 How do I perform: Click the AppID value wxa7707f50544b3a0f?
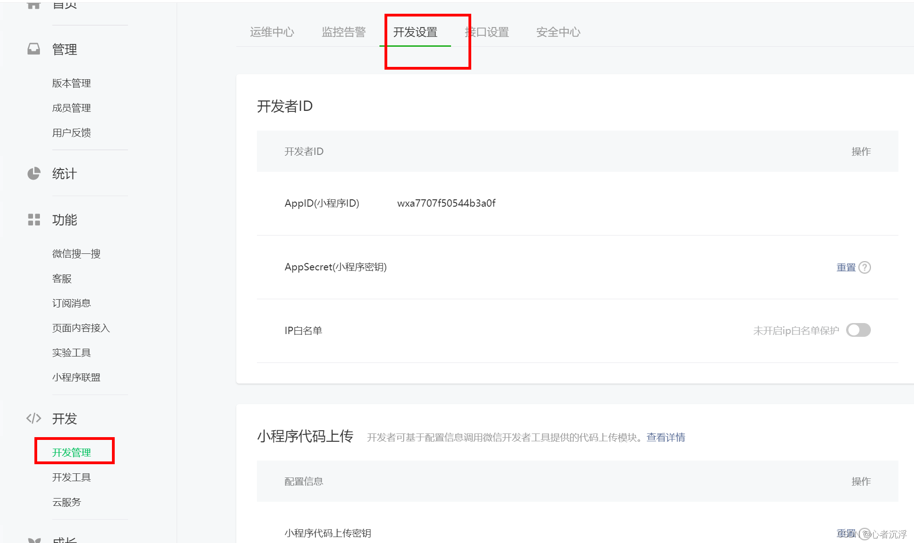[x=446, y=203]
